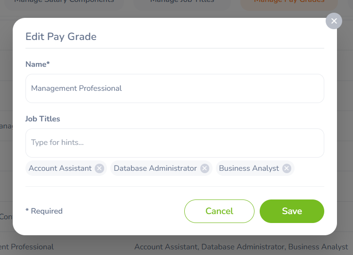Image resolution: width=353 pixels, height=255 pixels.
Task: Click the Job Titles field label
Action: [x=42, y=119]
